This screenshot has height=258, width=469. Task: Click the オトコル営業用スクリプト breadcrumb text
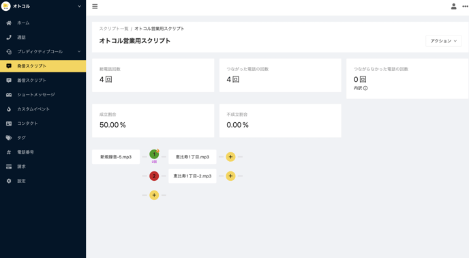(x=159, y=29)
